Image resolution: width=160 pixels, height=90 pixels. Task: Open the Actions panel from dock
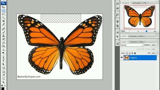coord(117,8)
